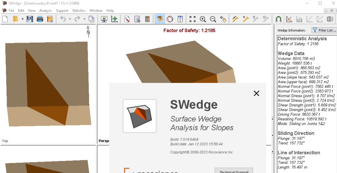Open the File menu

click(11, 11)
